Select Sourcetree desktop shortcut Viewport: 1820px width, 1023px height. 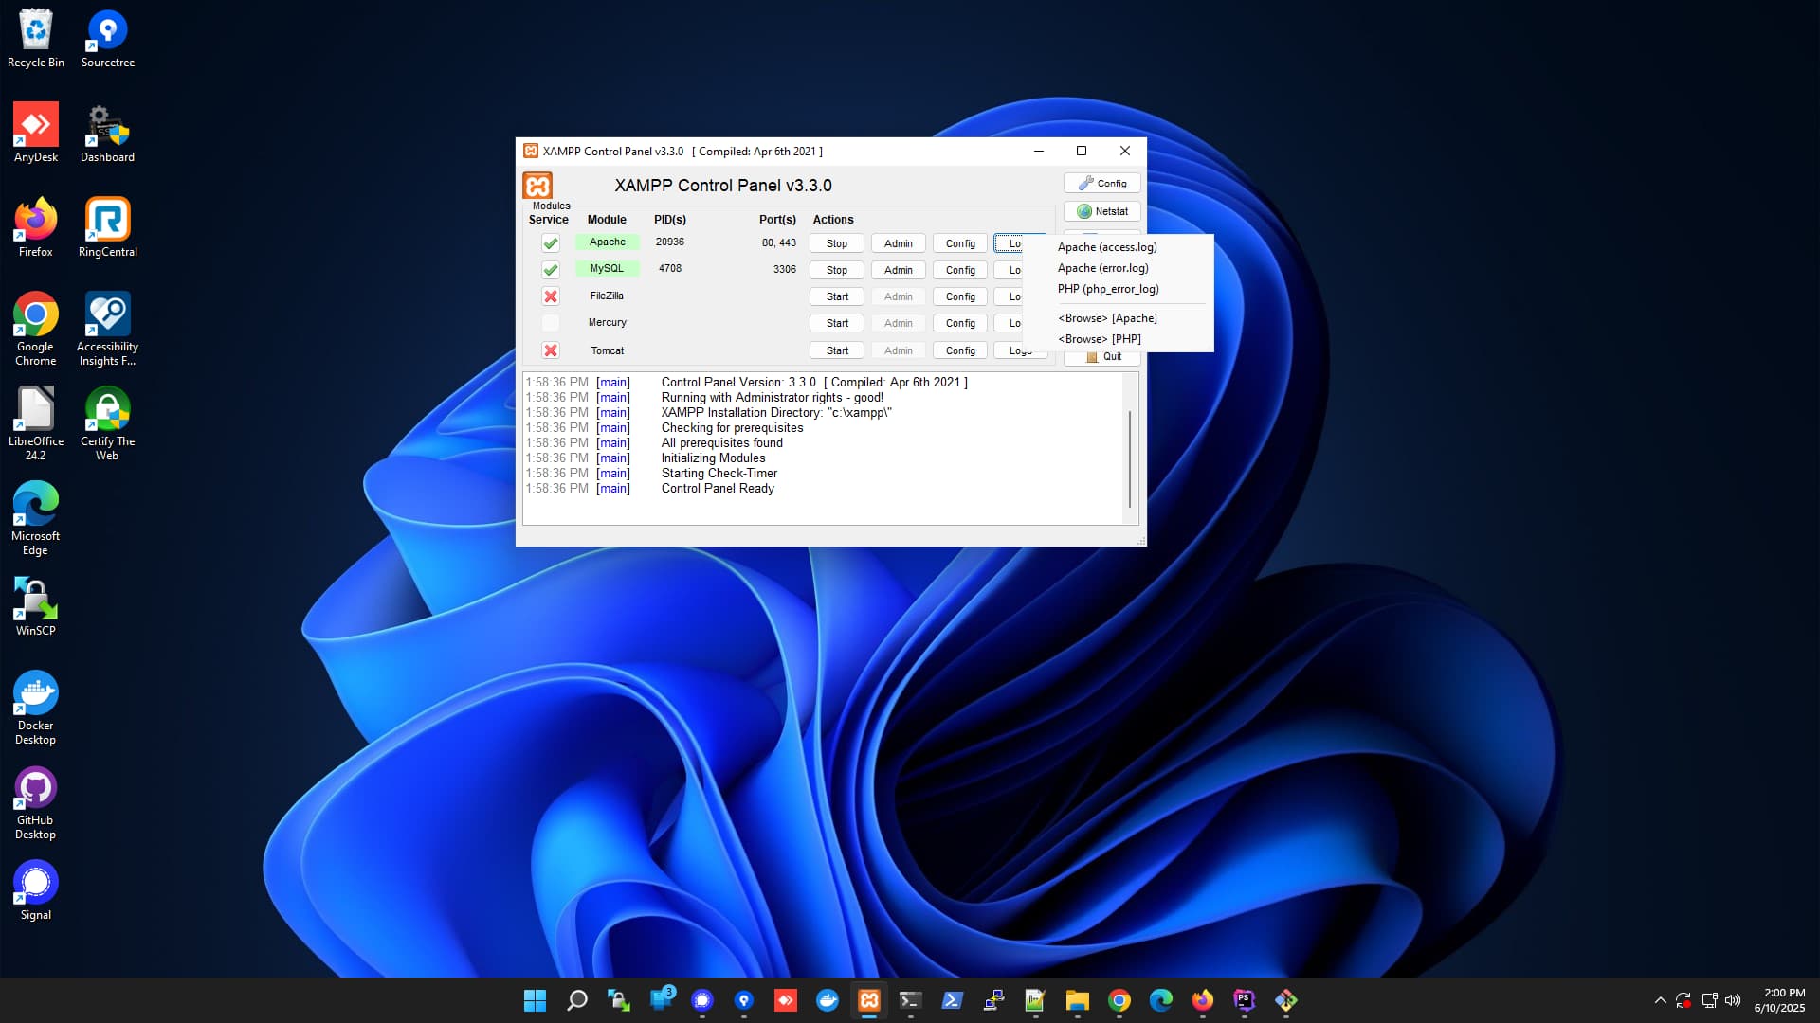click(108, 39)
